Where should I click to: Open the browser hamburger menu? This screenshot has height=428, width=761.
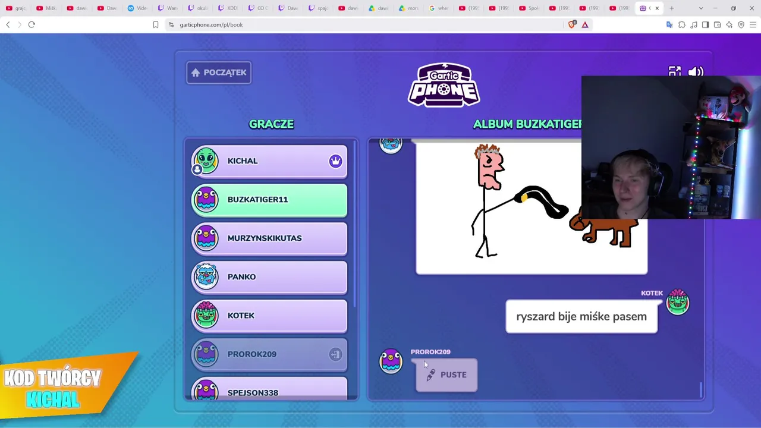pyautogui.click(x=753, y=24)
